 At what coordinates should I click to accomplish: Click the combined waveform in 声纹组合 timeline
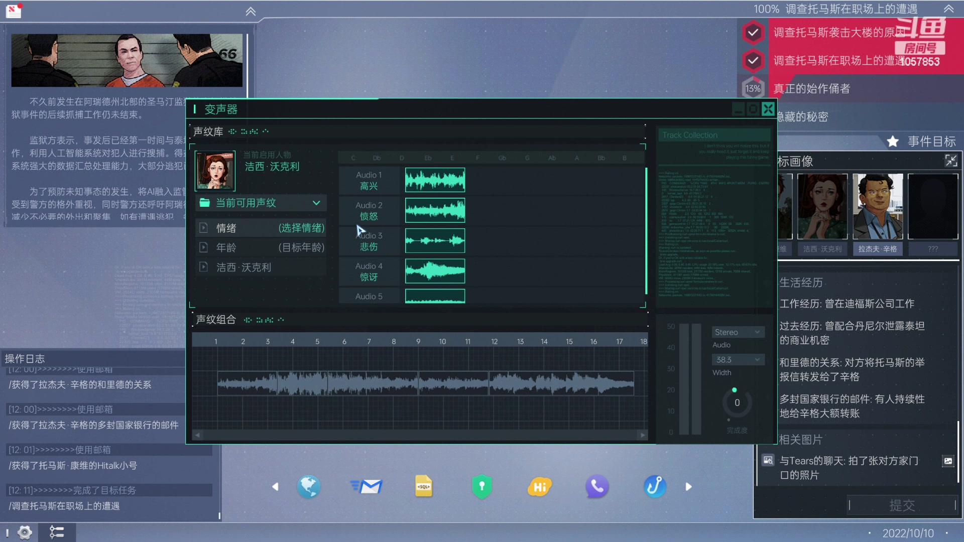pyautogui.click(x=425, y=383)
